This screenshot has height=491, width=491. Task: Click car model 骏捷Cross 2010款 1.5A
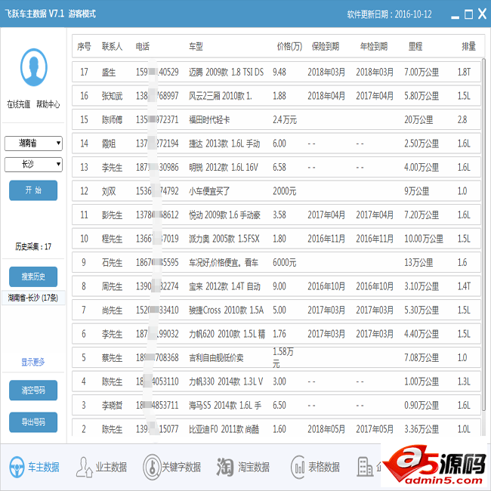226,310
